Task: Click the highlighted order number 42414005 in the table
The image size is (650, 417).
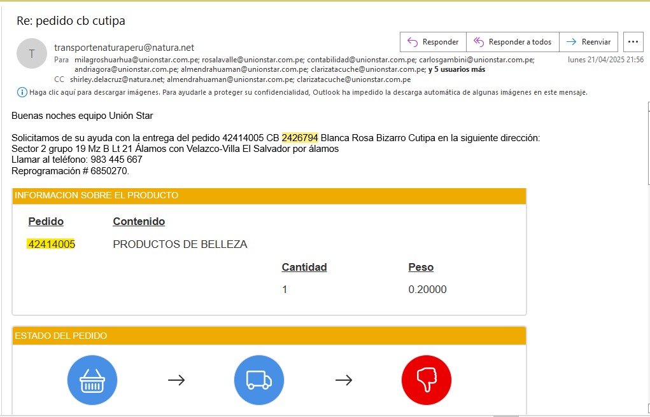Action: (x=52, y=244)
